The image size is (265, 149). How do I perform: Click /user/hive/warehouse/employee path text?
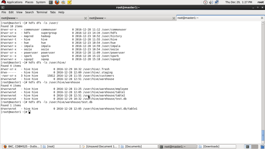click(106, 89)
